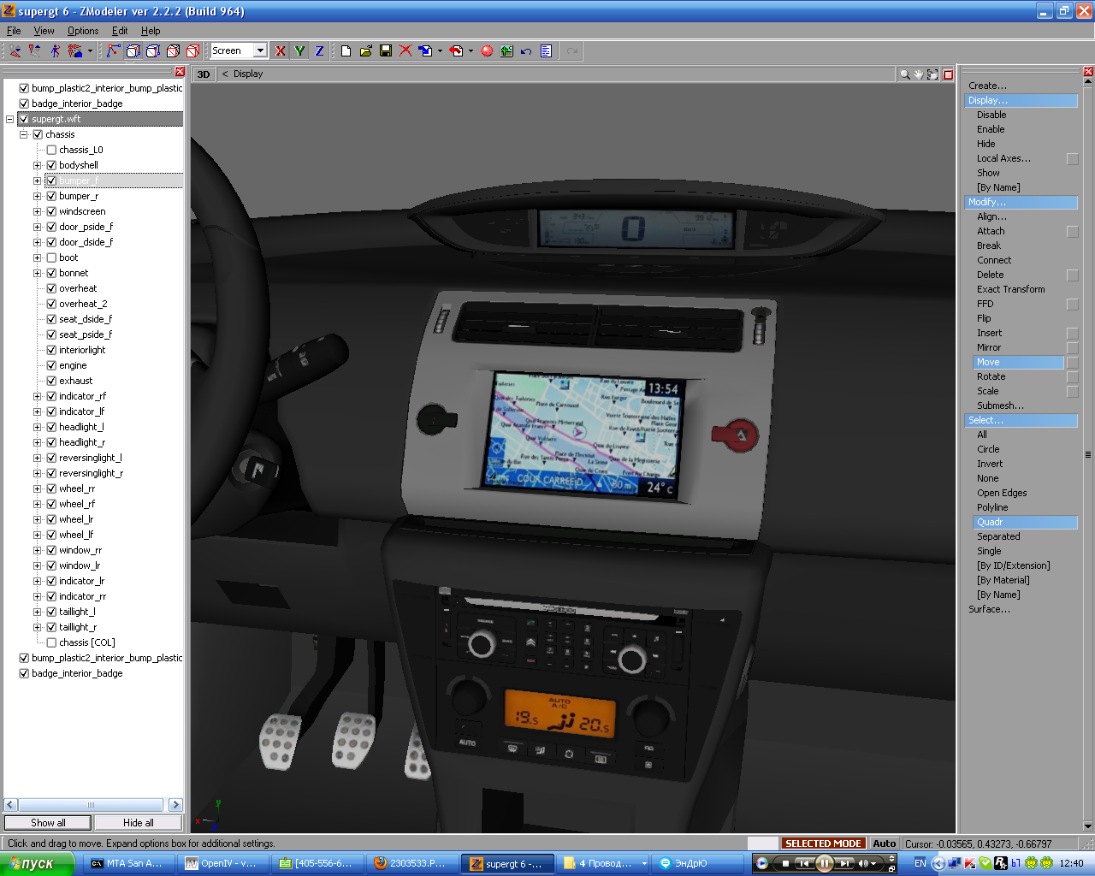The image size is (1095, 876).
Task: Select objects level red cube icon
Action: coord(192,51)
